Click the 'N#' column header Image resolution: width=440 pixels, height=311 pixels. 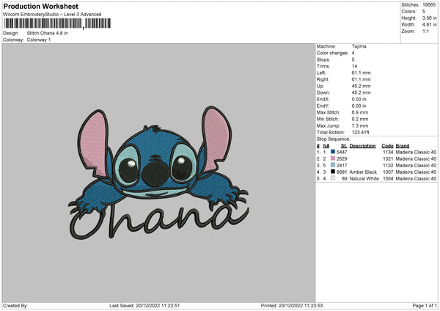point(326,146)
